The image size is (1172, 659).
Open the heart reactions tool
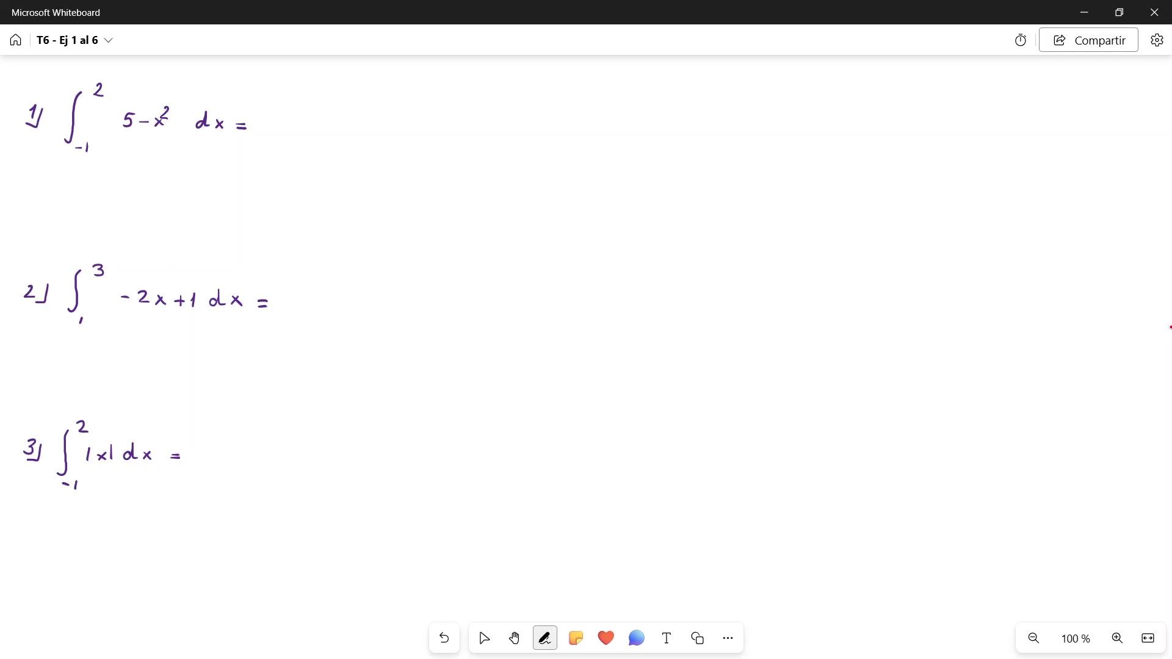pos(606,638)
